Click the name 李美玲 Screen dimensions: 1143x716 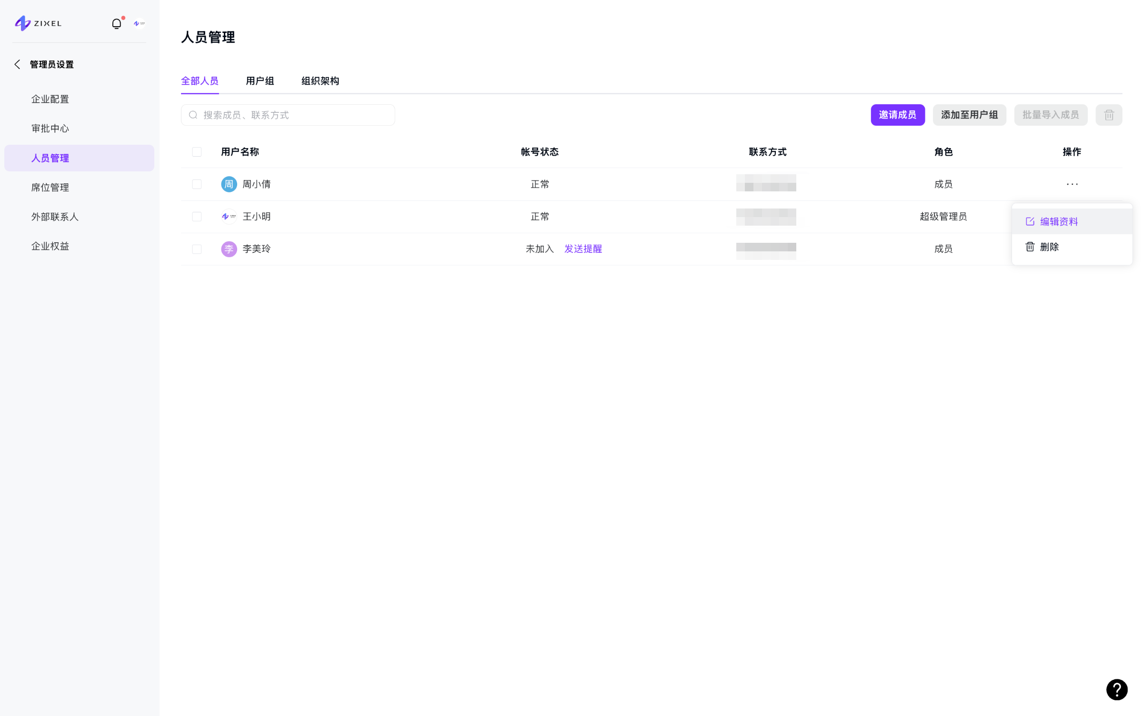pyautogui.click(x=257, y=249)
